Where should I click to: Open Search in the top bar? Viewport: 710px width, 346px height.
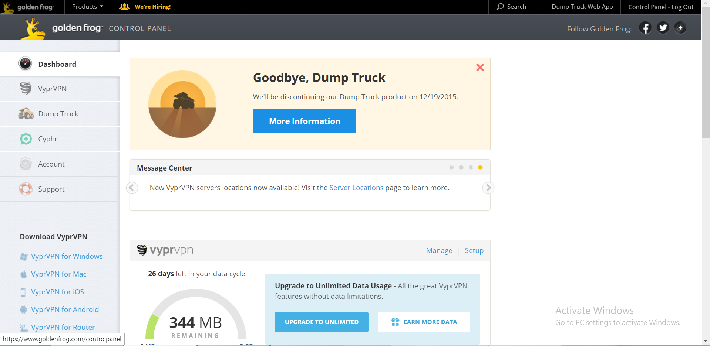tap(516, 7)
